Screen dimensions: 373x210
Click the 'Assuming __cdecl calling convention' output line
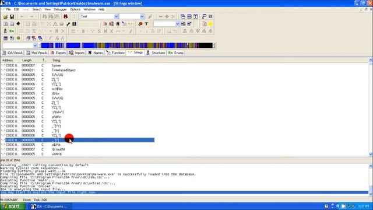coord(44,165)
